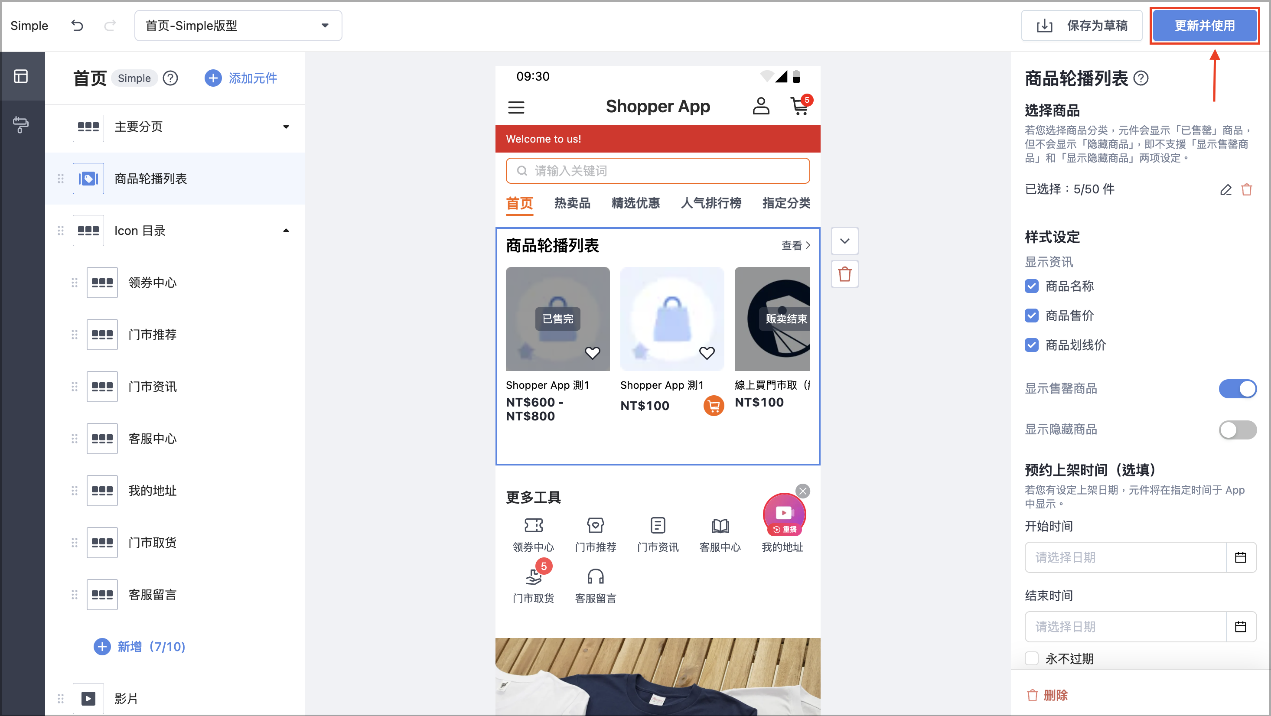This screenshot has width=1271, height=716.
Task: Select 门市取货 item in Icon 目录
Action: (175, 543)
